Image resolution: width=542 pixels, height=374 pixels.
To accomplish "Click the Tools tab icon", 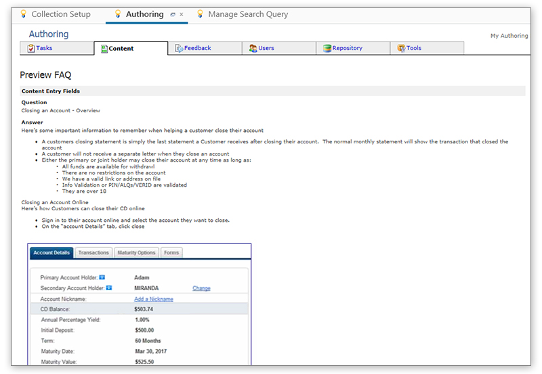I will pyautogui.click(x=401, y=49).
